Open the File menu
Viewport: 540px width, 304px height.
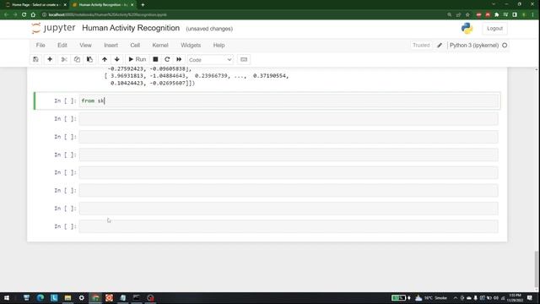40,45
